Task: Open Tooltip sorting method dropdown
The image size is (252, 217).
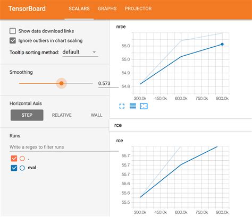Action: (80, 52)
